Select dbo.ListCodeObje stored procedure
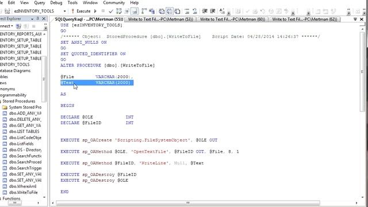Image resolution: width=368 pixels, height=207 pixels. (25, 137)
